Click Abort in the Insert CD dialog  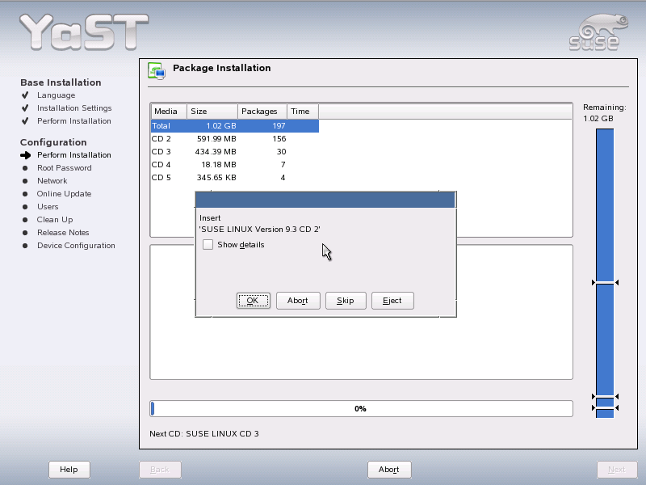[298, 301]
